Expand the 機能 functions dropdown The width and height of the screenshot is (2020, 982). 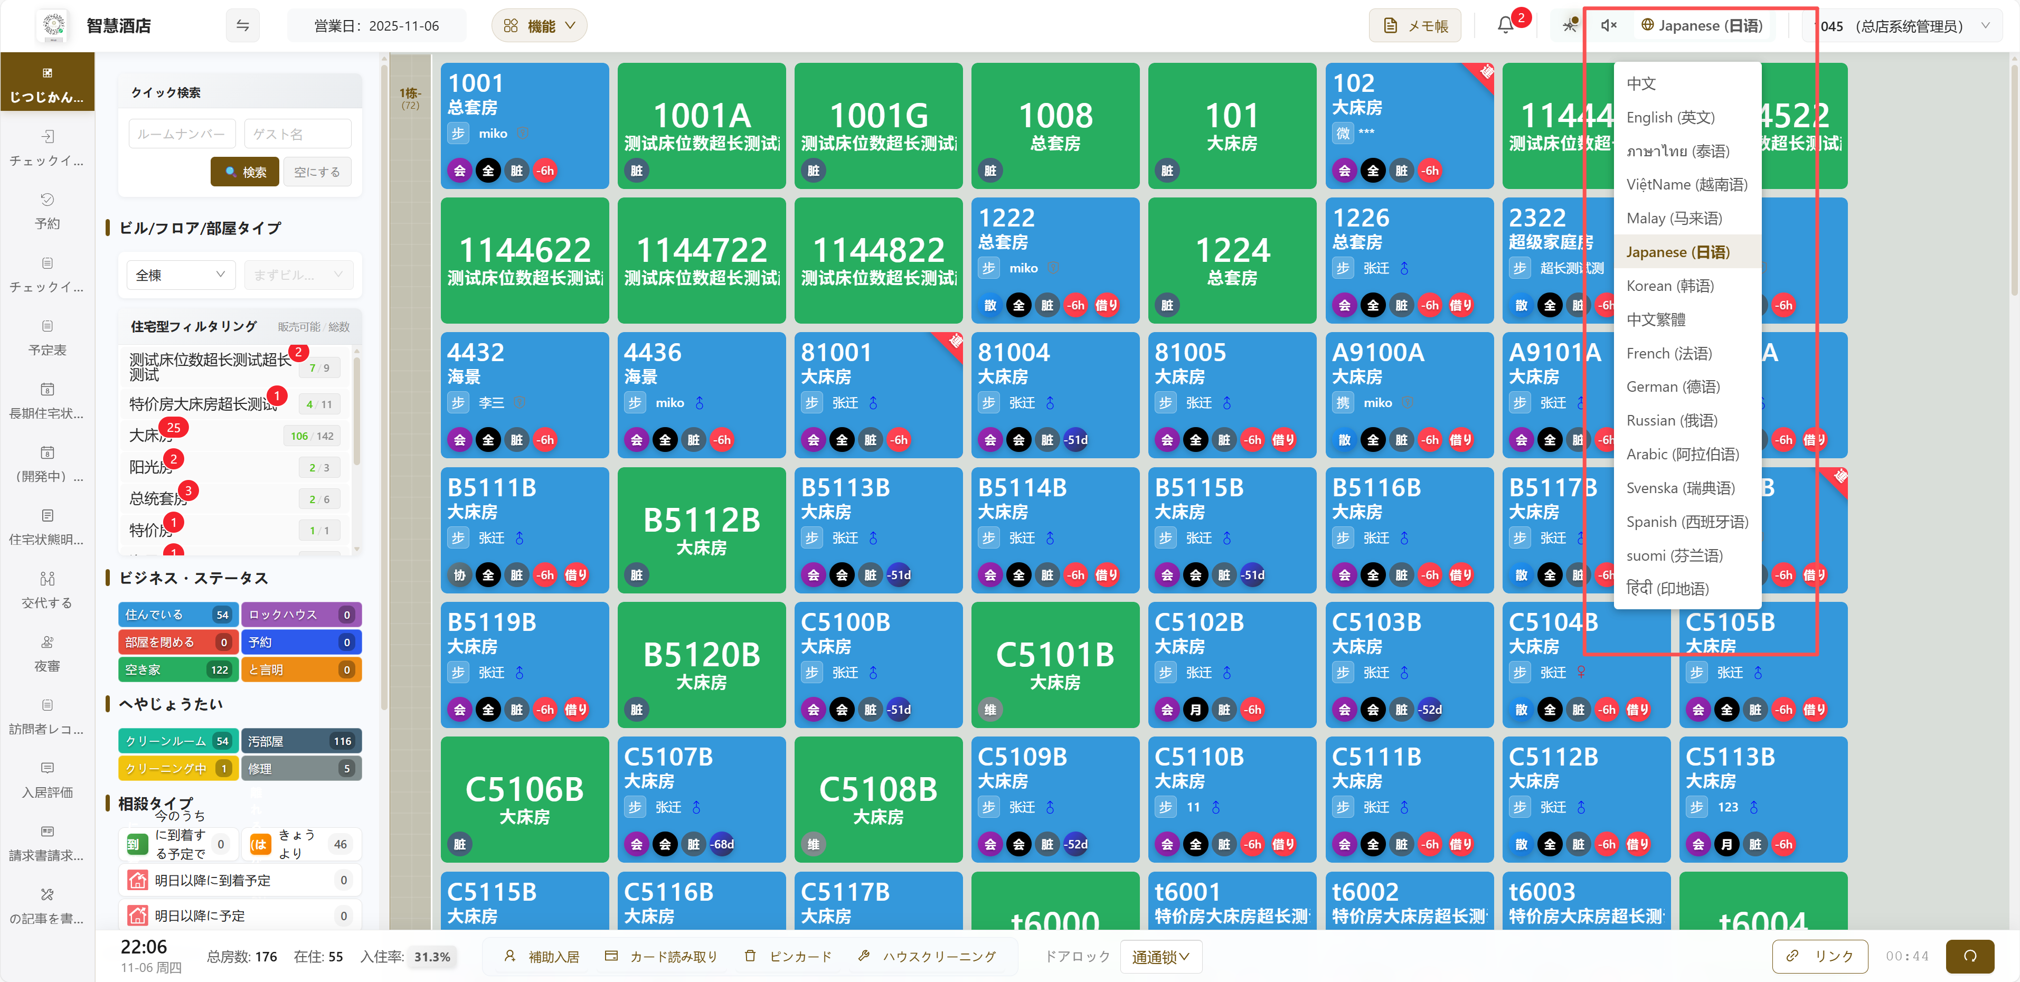540,26
